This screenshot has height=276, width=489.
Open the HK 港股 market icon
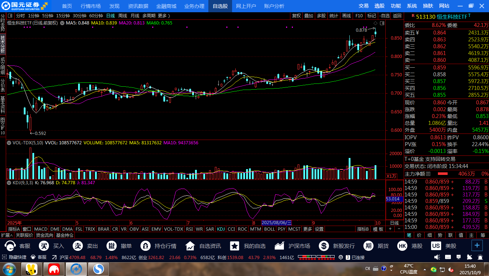coord(402,246)
